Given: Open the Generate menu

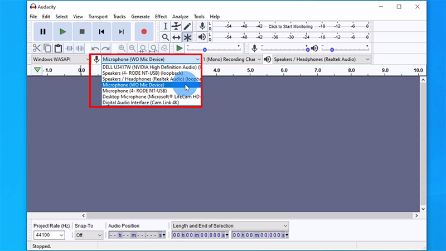Looking at the screenshot, I should [140, 17].
